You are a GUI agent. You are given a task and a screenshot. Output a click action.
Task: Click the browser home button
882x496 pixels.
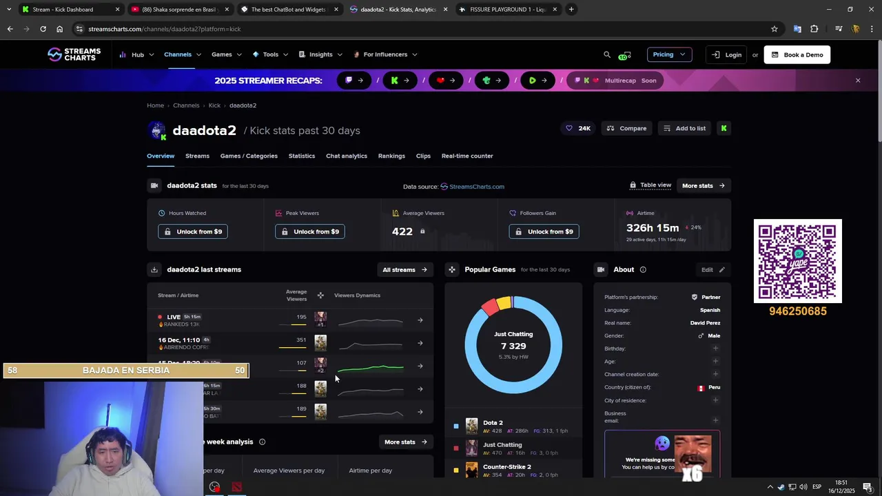tap(59, 29)
